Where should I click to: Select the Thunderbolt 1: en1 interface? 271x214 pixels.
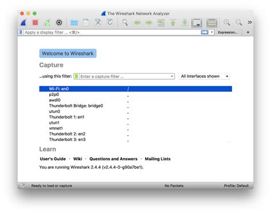coord(135,117)
